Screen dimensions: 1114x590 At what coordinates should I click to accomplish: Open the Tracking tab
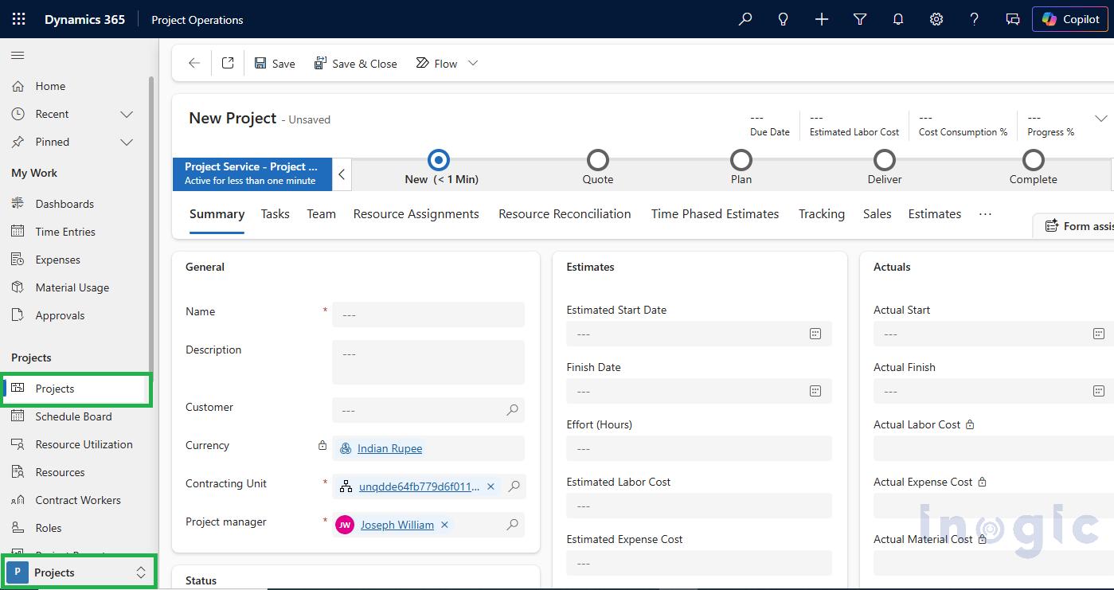tap(821, 213)
